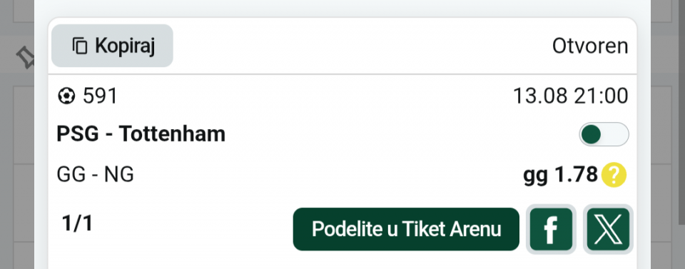This screenshot has width=685, height=269.
Task: Click the soccer ball sport icon
Action: (66, 96)
